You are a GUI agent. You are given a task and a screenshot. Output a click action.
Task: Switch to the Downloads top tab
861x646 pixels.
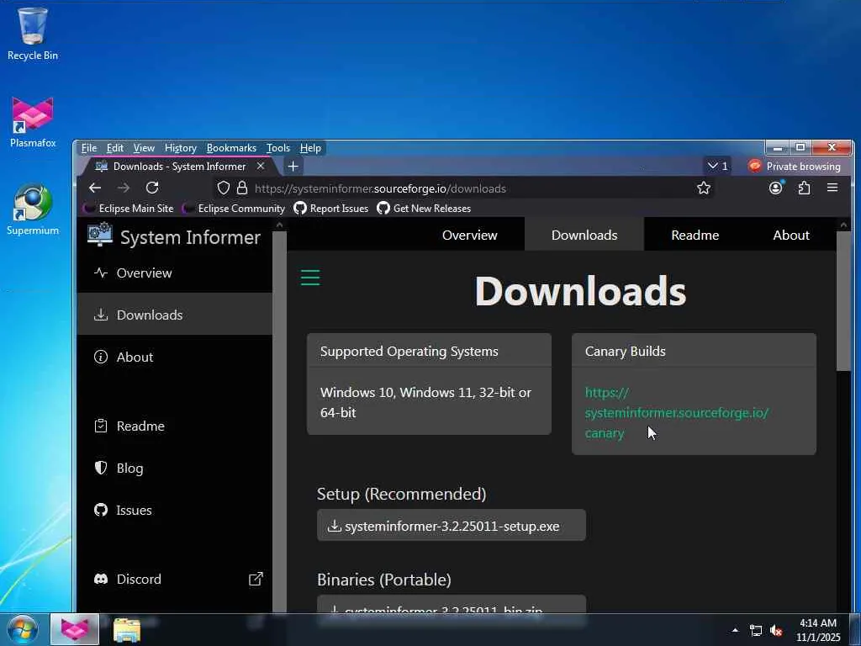tap(584, 235)
